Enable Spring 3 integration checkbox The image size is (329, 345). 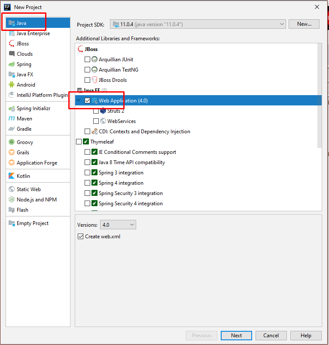pos(87,172)
